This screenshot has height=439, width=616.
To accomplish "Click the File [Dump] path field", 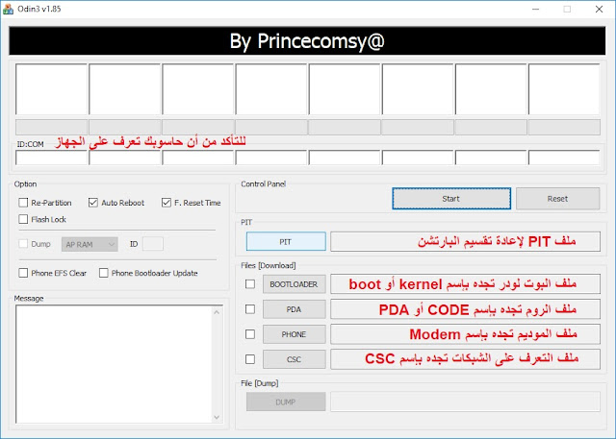I will (465, 402).
